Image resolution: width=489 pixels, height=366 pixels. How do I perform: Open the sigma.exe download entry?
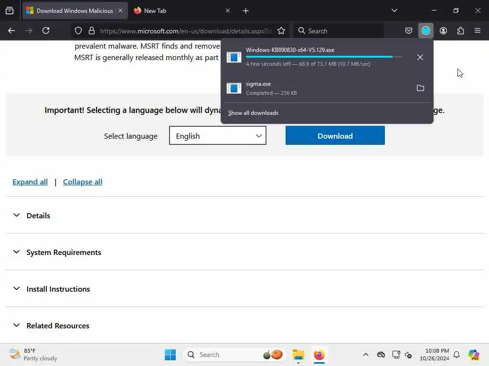(x=318, y=88)
